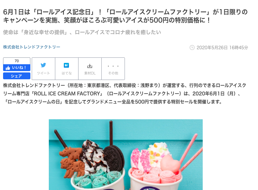Click the Hatena B! bookmark icon
Image resolution: width=258 pixels, height=190 pixels.
point(66,65)
